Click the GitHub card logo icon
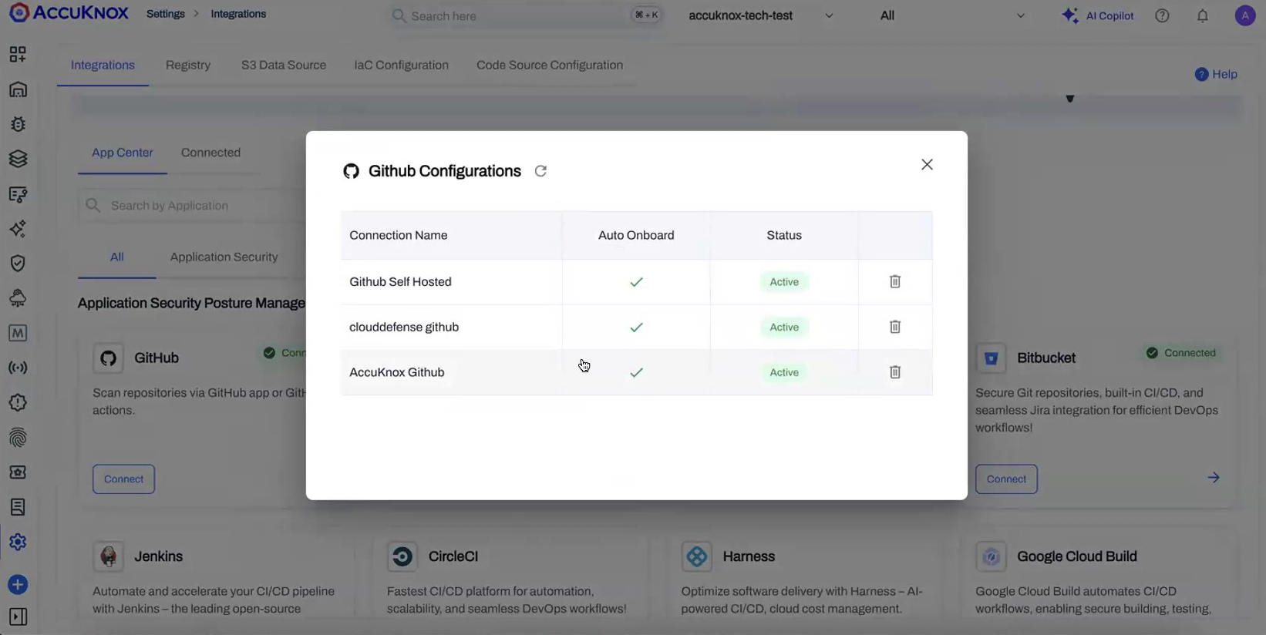1266x635 pixels. (x=109, y=358)
